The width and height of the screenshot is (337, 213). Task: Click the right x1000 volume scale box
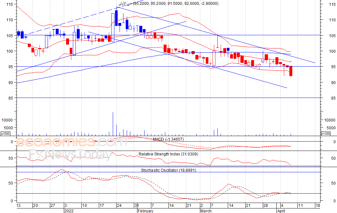325,134
